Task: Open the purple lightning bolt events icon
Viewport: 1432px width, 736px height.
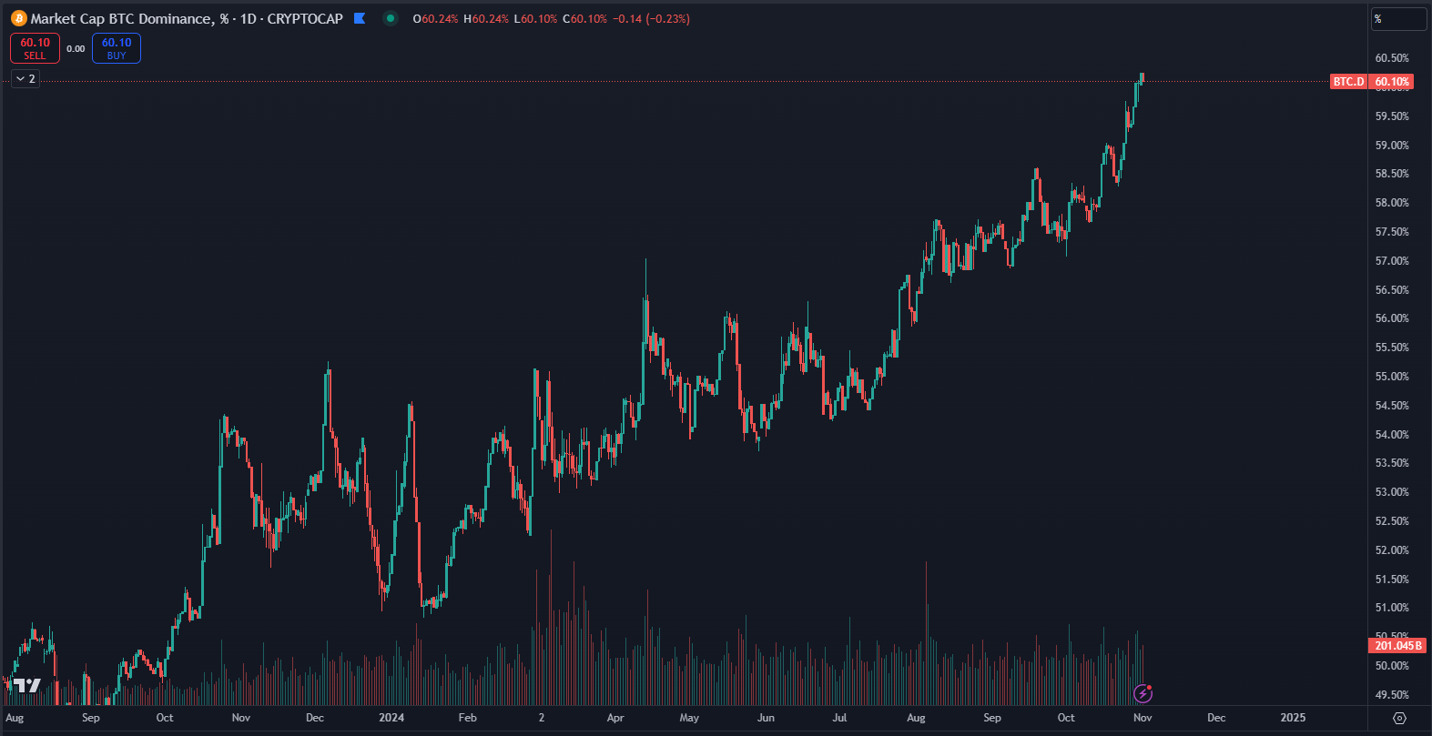Action: click(1143, 694)
